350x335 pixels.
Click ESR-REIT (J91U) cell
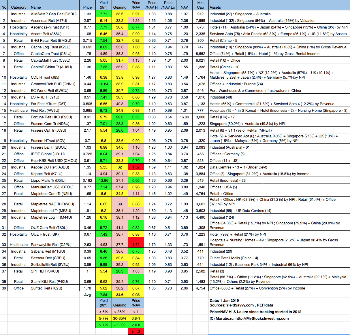tap(54, 97)
